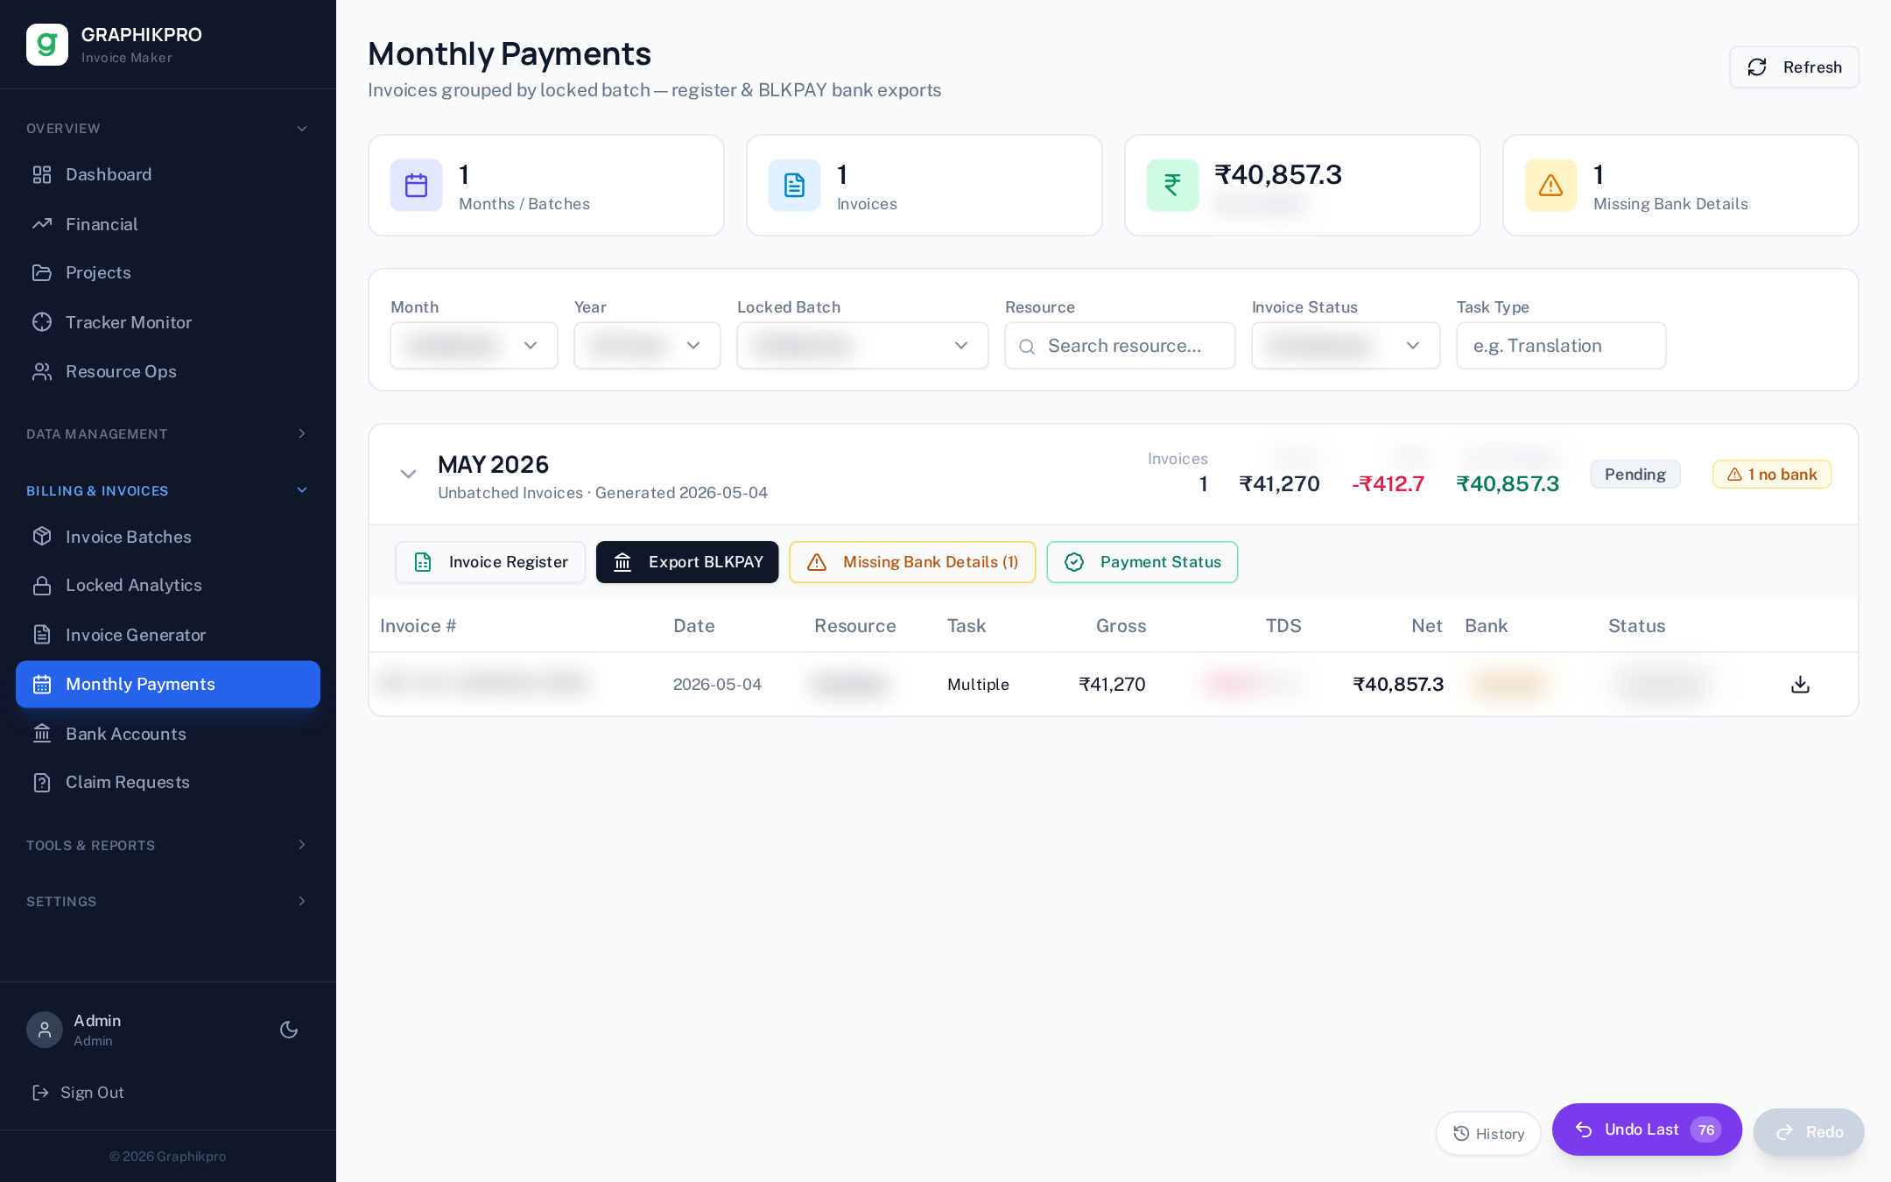This screenshot has width=1891, height=1182.
Task: Click the Task column header
Action: (967, 625)
